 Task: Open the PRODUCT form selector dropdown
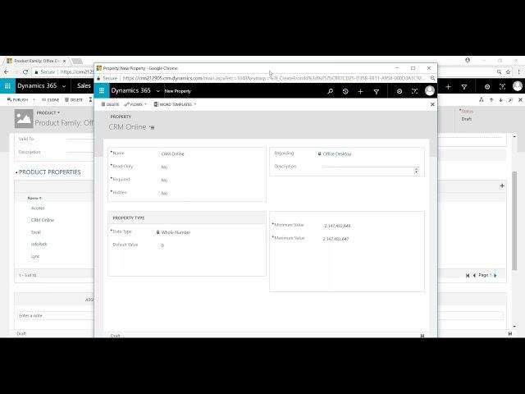pyautogui.click(x=48, y=113)
